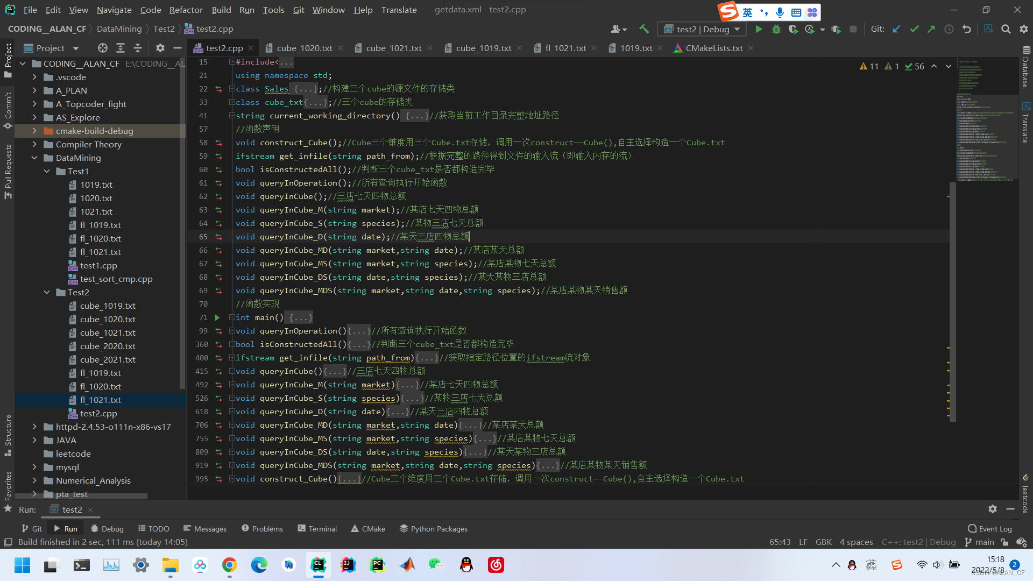The height and width of the screenshot is (581, 1033).
Task: Toggle the Pull Requests side panel
Action: [8, 171]
